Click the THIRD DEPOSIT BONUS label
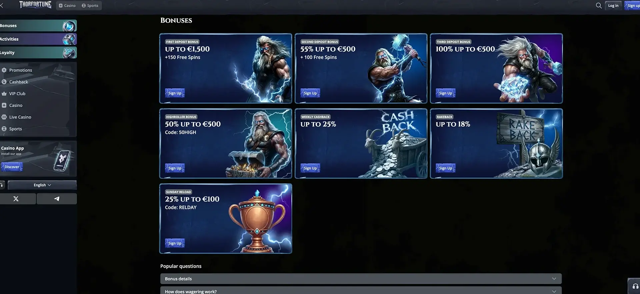 coord(453,42)
